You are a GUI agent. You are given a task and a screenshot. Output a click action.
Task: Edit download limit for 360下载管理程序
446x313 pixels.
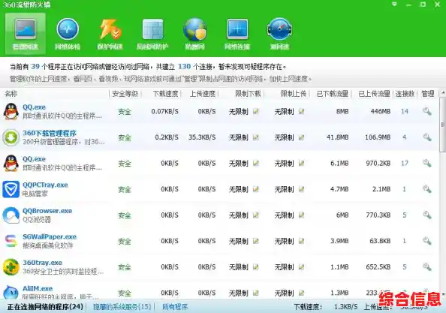[x=256, y=137]
